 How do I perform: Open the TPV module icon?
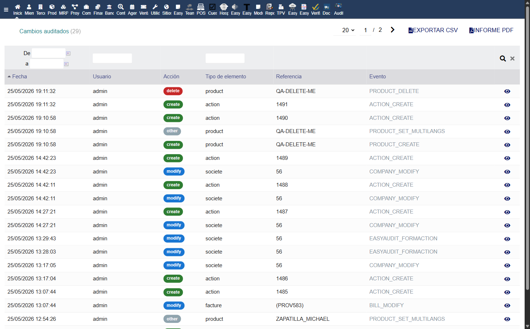281,10
